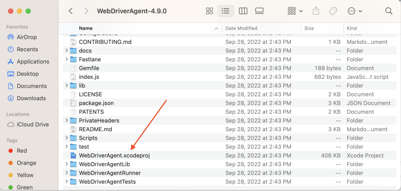The image size is (401, 191).
Task: Select the Orange tag in sidebar
Action: (x=22, y=163)
